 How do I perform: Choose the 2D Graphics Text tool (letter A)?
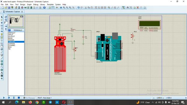point(2,73)
